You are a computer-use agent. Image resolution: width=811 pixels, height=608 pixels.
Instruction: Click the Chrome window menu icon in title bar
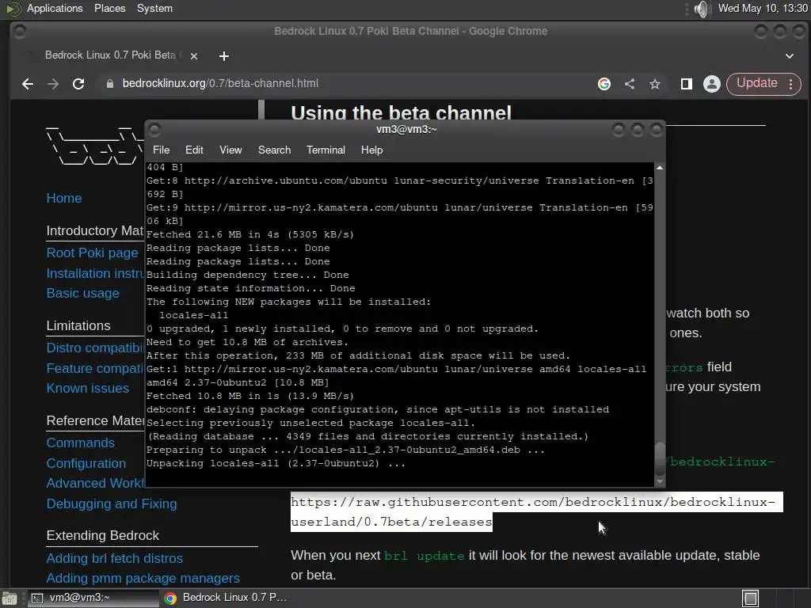[20, 32]
